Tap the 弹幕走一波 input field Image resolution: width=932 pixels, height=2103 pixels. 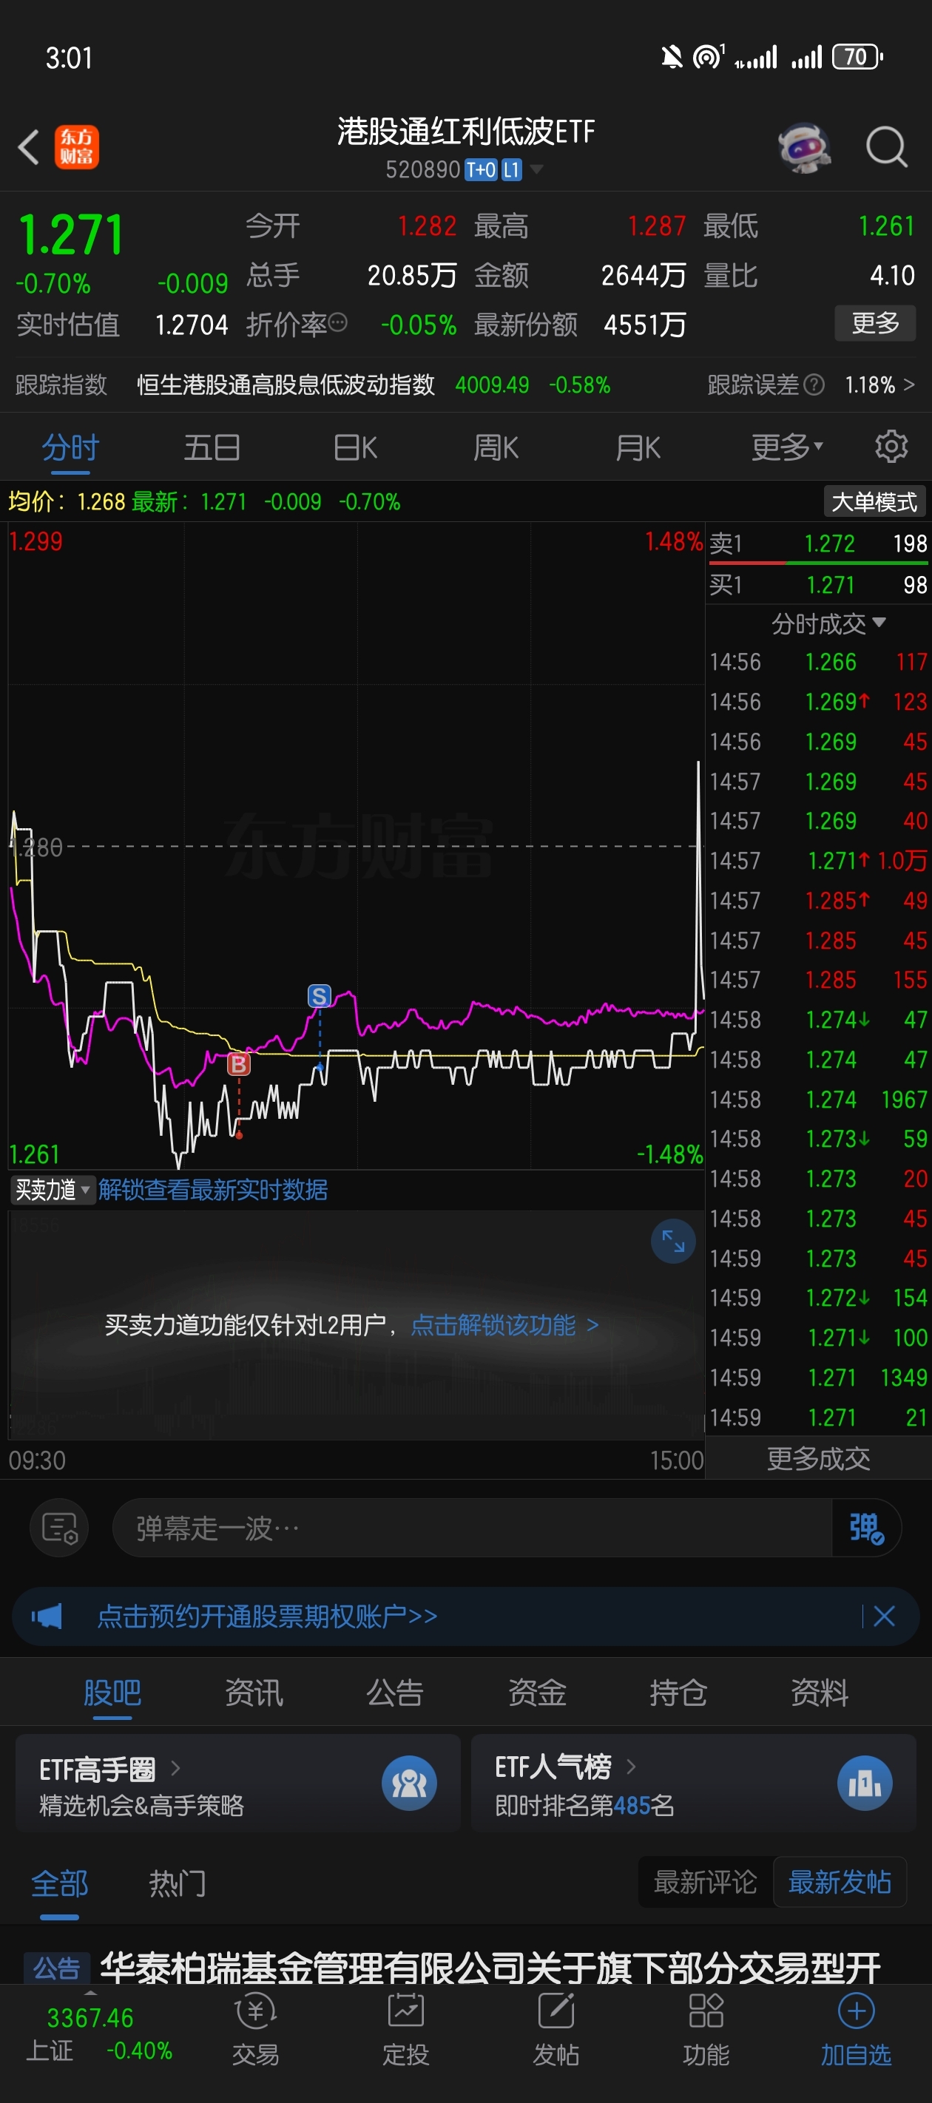[x=472, y=1528]
